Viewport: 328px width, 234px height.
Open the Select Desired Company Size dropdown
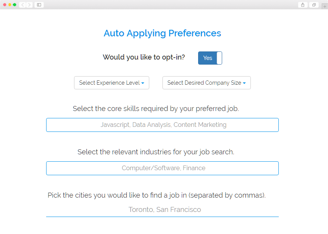click(206, 83)
